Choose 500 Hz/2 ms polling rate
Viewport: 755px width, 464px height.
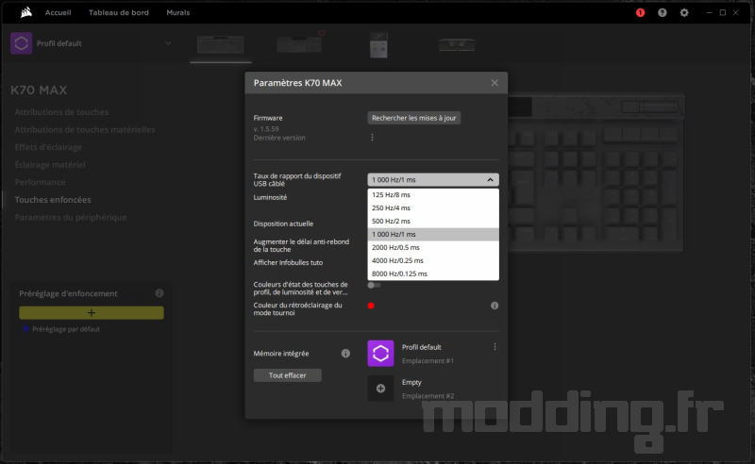tap(433, 221)
